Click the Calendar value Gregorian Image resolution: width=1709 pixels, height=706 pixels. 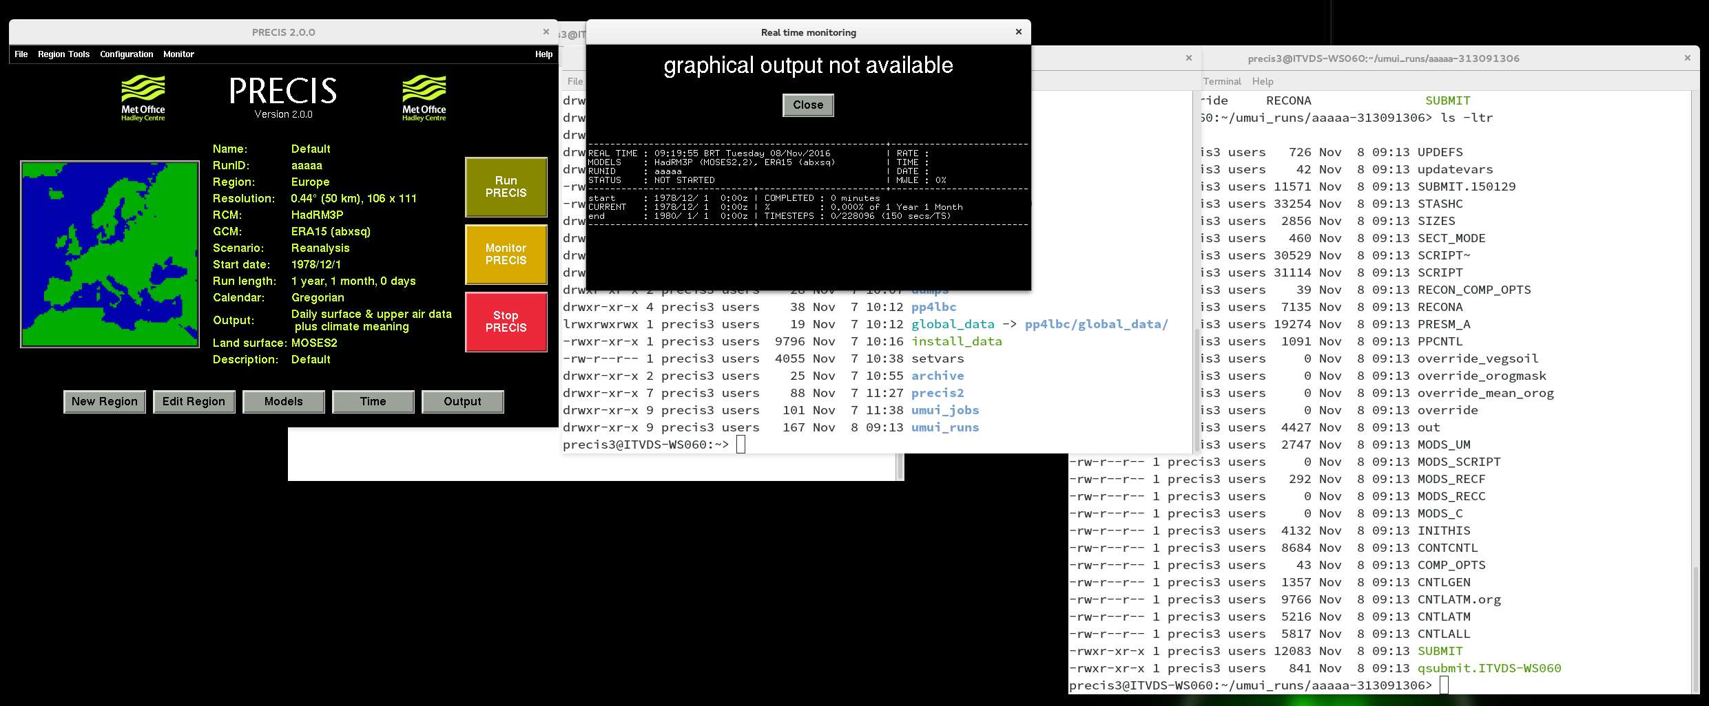318,298
